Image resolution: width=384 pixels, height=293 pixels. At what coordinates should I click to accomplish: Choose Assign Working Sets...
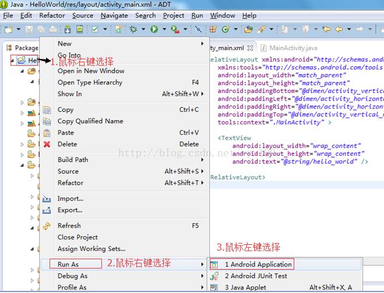tap(125, 249)
